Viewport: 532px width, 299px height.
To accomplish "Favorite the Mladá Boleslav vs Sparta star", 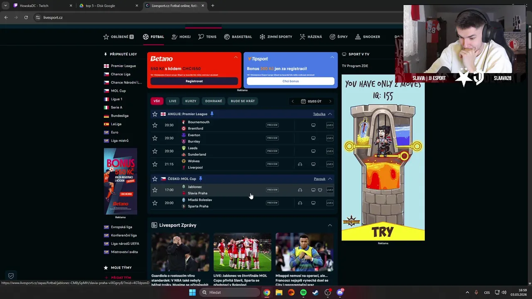I will coord(155,203).
